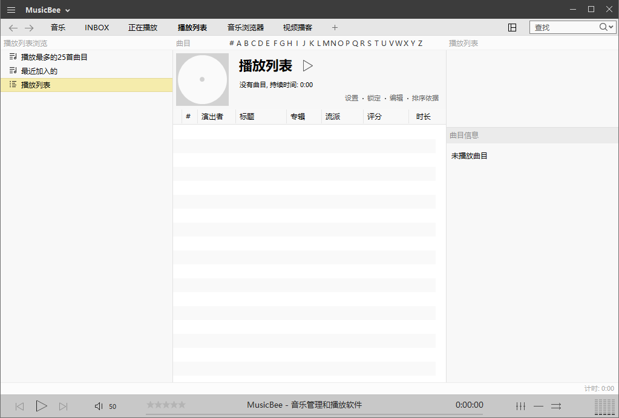Open the search magnifier options dropdown
The width and height of the screenshot is (619, 418).
tap(606, 27)
